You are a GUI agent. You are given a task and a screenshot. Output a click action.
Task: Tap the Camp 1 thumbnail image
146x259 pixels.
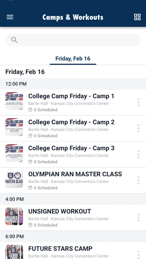click(x=14, y=101)
